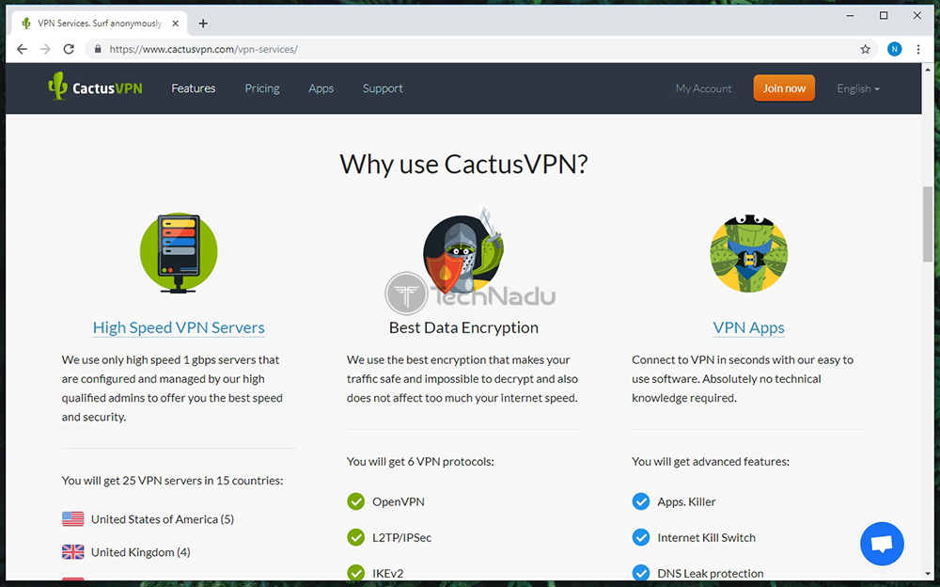This screenshot has height=587, width=940.
Task: Click the browser forward arrow
Action: tap(45, 49)
